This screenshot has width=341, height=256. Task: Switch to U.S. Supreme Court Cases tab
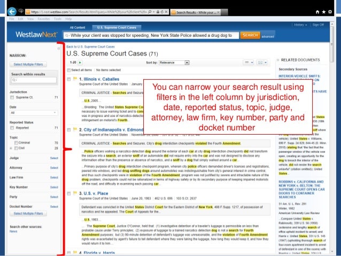click(x=117, y=28)
